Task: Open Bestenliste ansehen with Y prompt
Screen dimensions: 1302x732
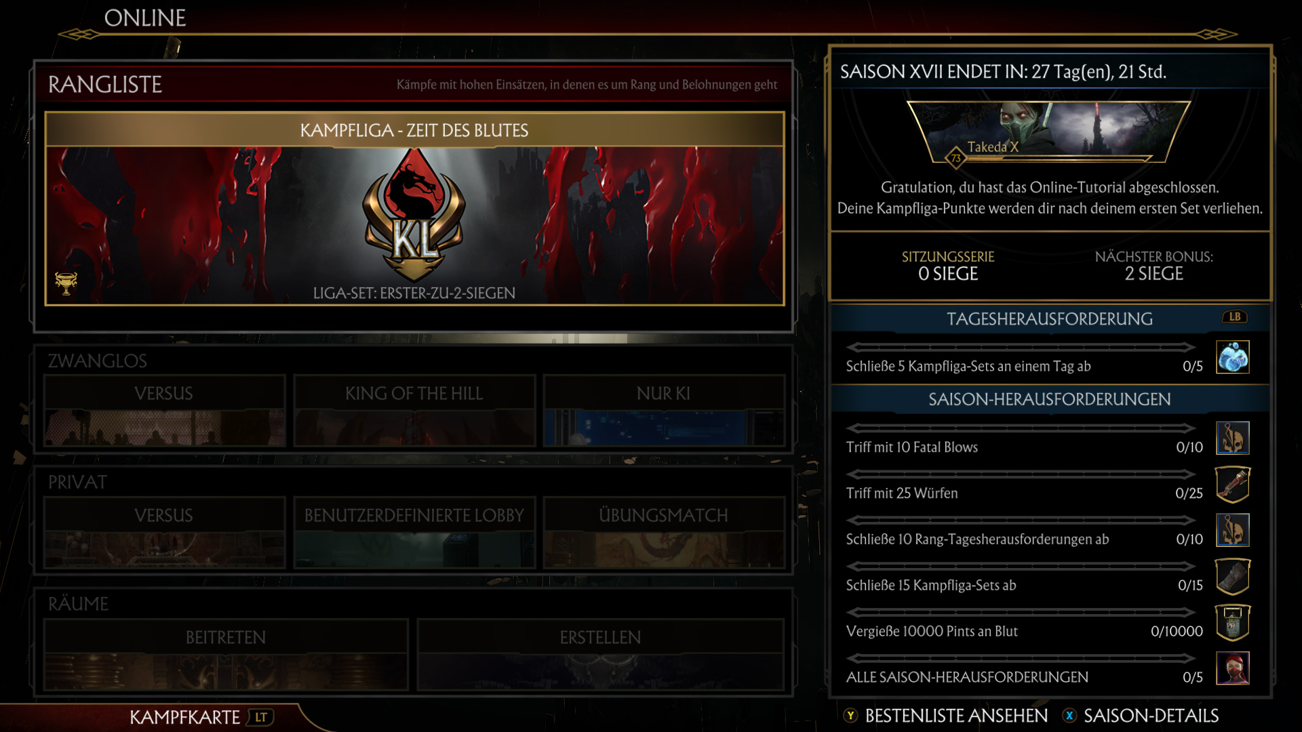Action: point(946,716)
